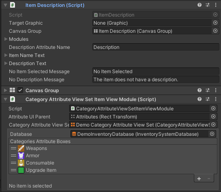
Task: Click the green Upgrade Item swatch
Action: (21, 170)
